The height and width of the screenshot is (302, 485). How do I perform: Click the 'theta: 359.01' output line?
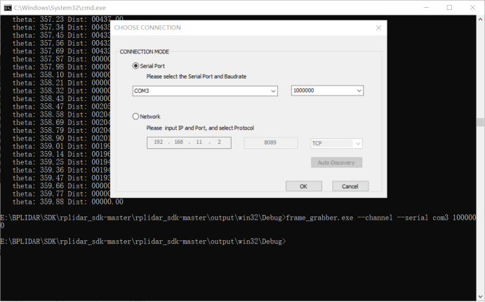(61, 146)
